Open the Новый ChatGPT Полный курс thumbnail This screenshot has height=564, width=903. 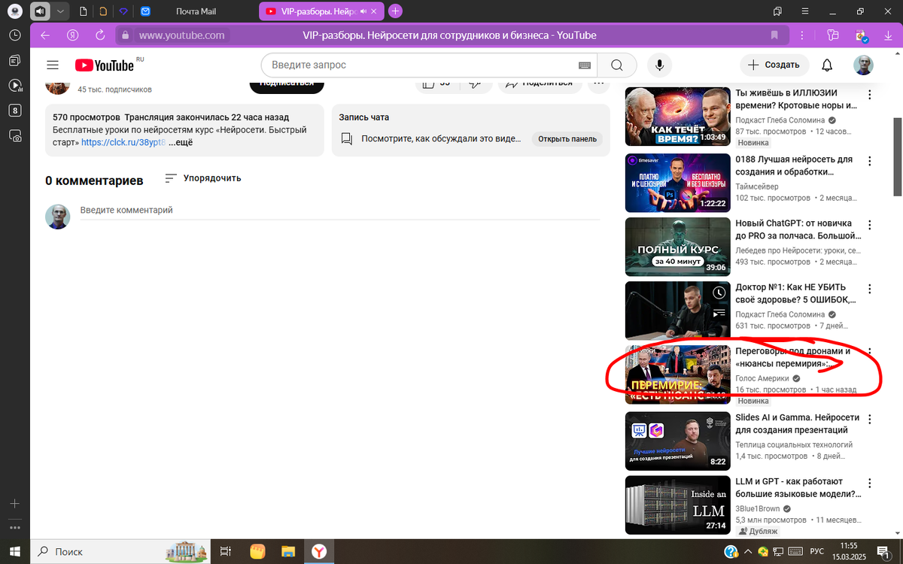pos(678,247)
